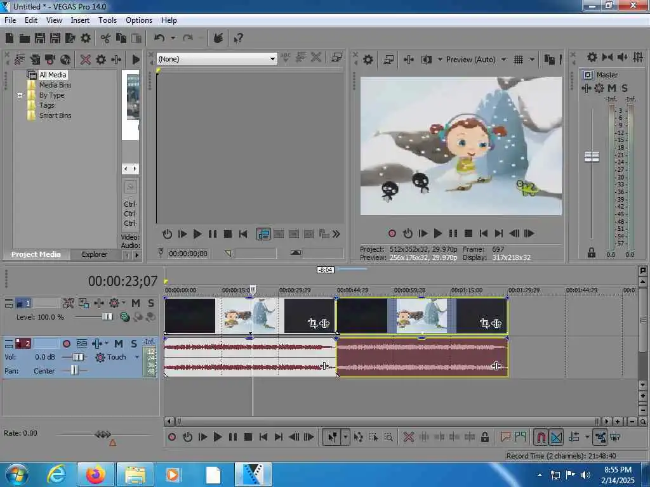
Task: Click the Lock event padlock icon
Action: (485, 437)
